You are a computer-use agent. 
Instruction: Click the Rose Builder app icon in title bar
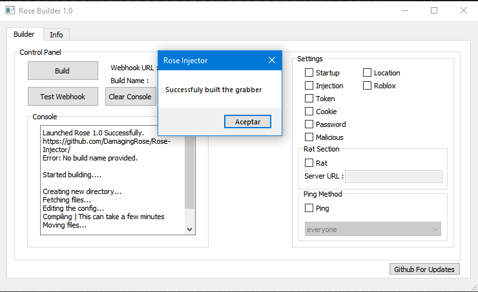pyautogui.click(x=10, y=11)
